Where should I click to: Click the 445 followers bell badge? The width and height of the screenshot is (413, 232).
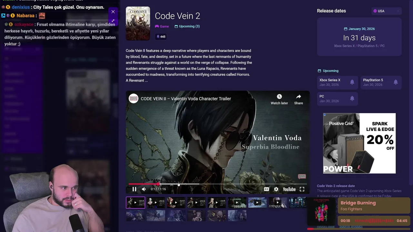point(161,37)
